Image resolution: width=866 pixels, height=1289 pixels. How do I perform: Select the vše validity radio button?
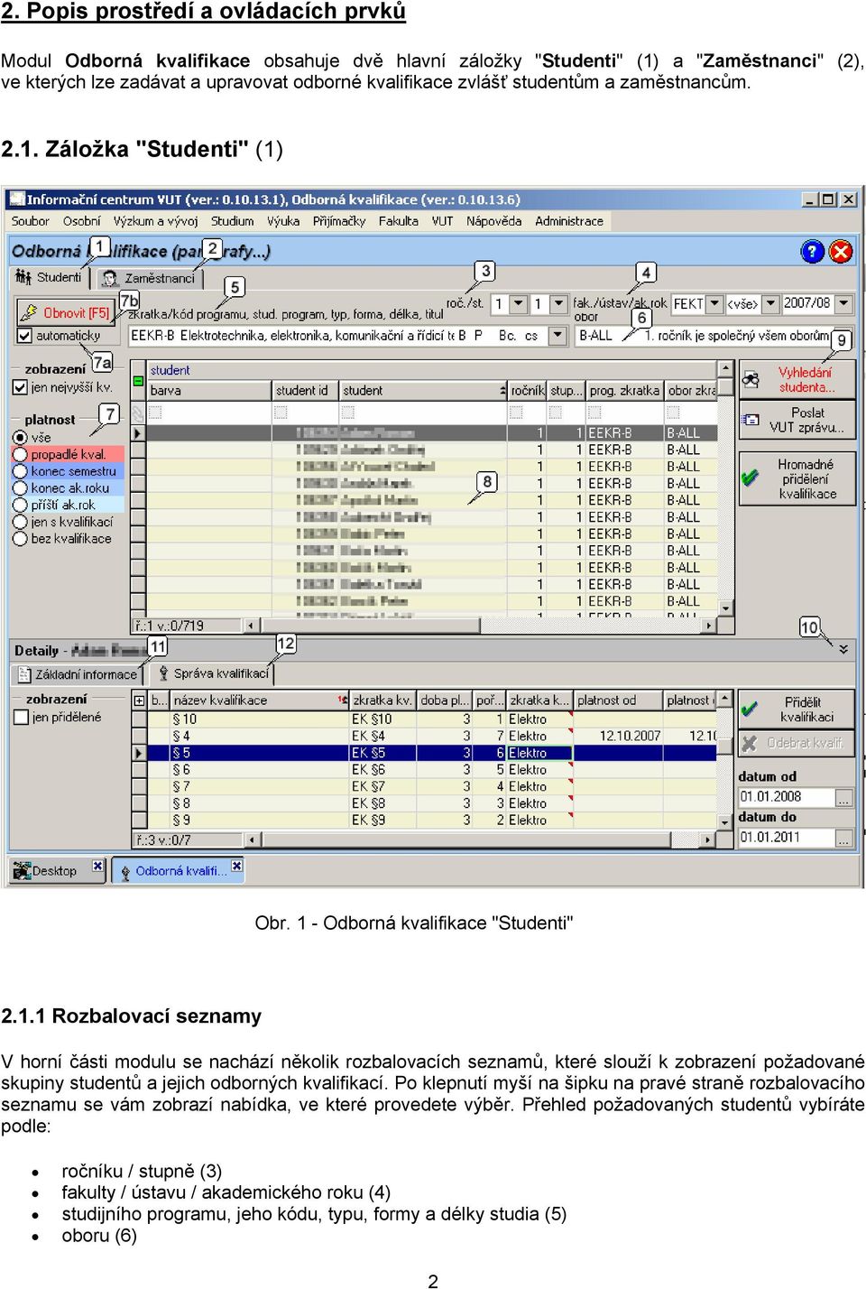pyautogui.click(x=20, y=438)
